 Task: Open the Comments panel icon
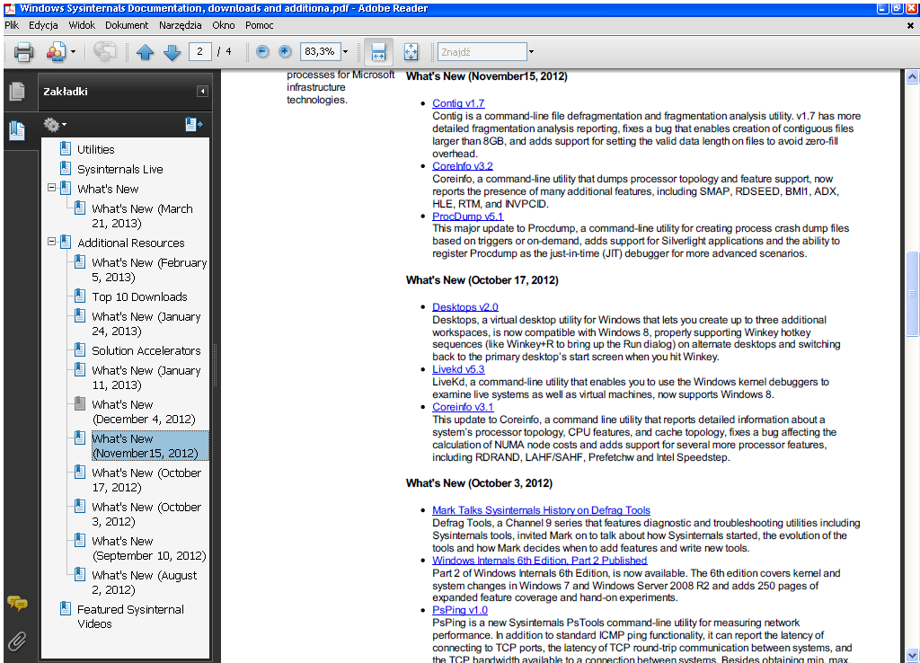coord(17,603)
